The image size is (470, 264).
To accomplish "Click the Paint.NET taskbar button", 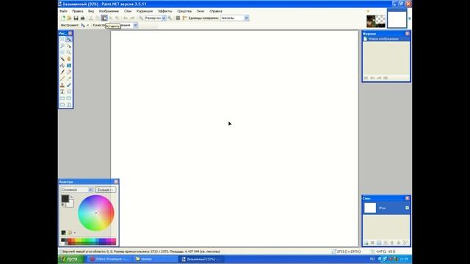I will coord(202,259).
